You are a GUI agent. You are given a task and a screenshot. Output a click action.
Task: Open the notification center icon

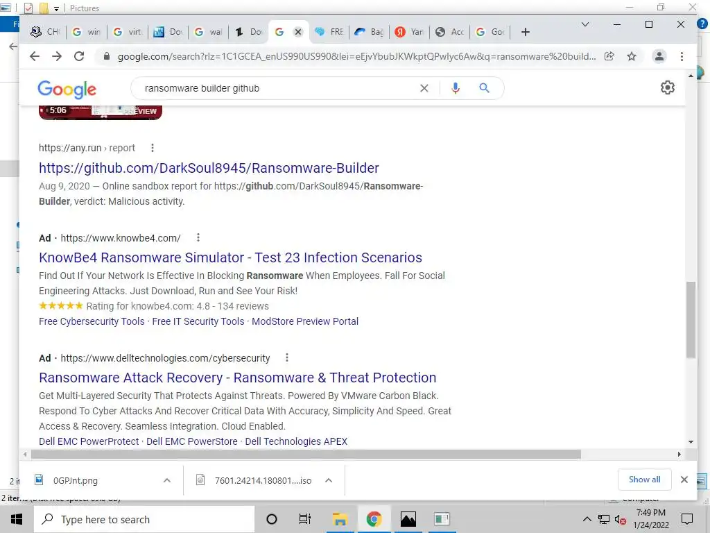click(x=687, y=519)
